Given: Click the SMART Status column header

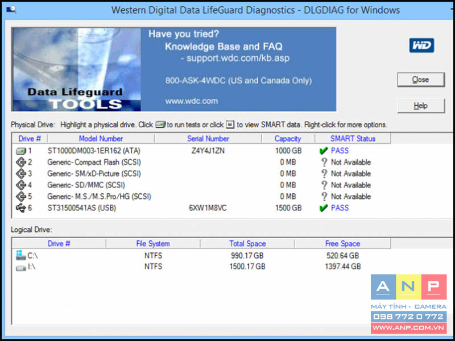Looking at the screenshot, I should point(353,139).
